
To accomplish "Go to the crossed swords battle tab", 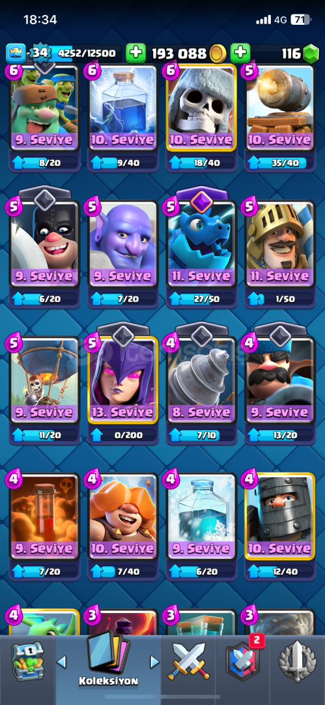I will [188, 663].
